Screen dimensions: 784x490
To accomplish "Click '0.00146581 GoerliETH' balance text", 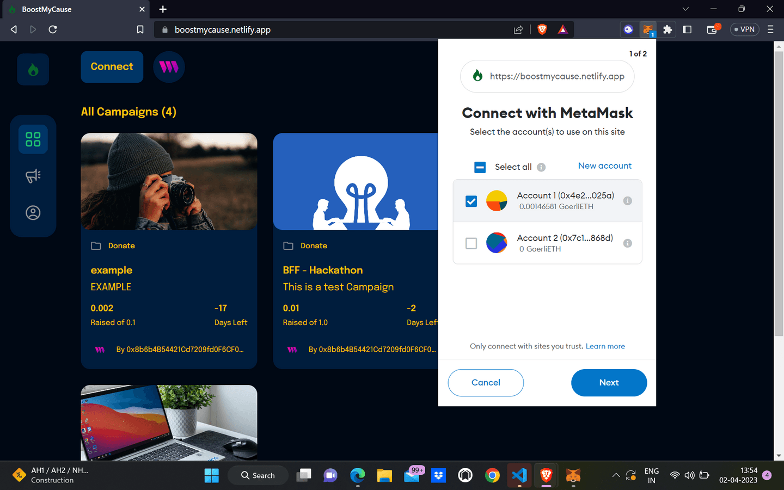I will (x=556, y=207).
